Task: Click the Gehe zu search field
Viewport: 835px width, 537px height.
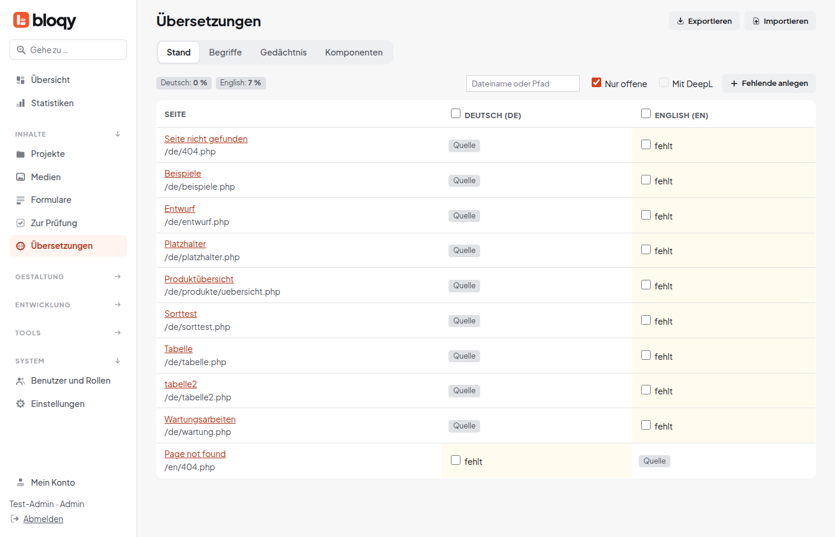Action: pyautogui.click(x=68, y=50)
